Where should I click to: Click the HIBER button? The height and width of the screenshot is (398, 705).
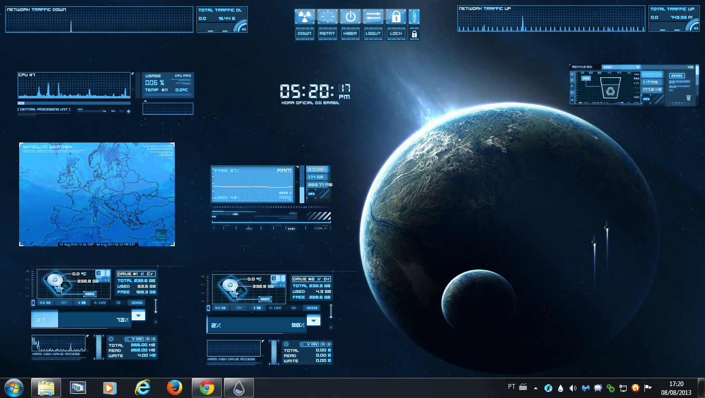click(350, 34)
